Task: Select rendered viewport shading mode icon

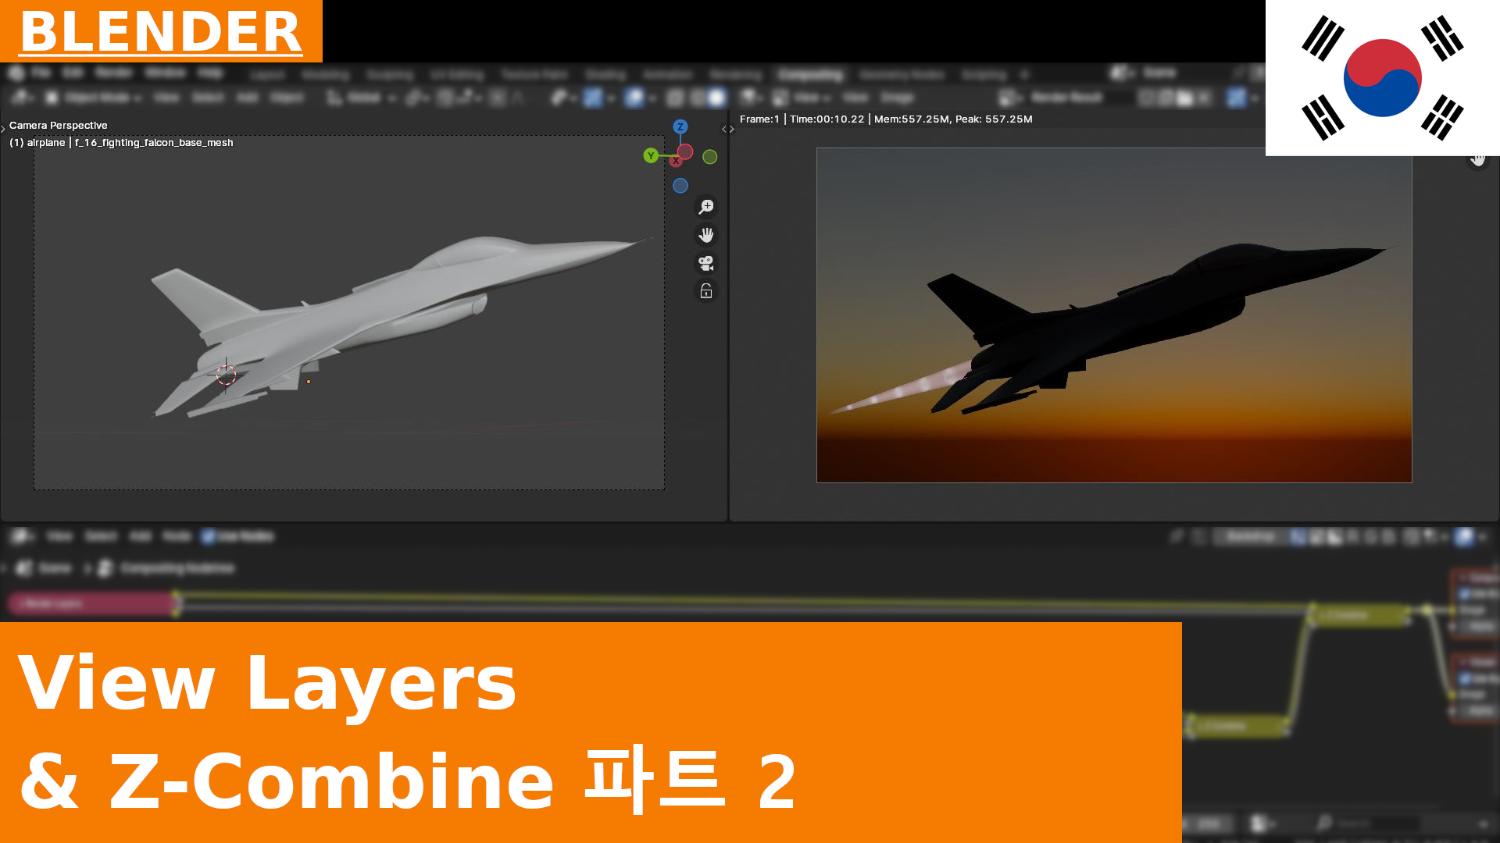Action: pos(716,98)
